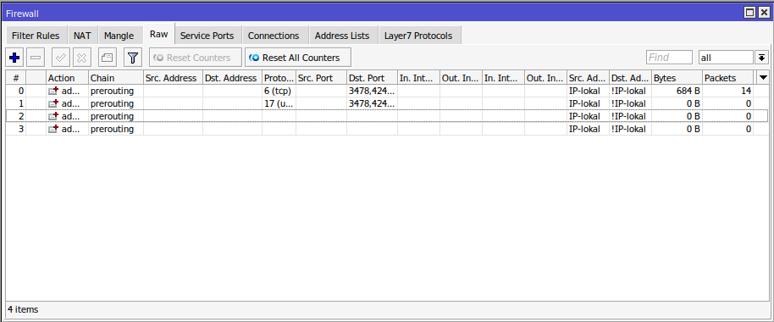Screen dimensions: 774x322
Task: Close the Firewall window
Action: coord(763,14)
